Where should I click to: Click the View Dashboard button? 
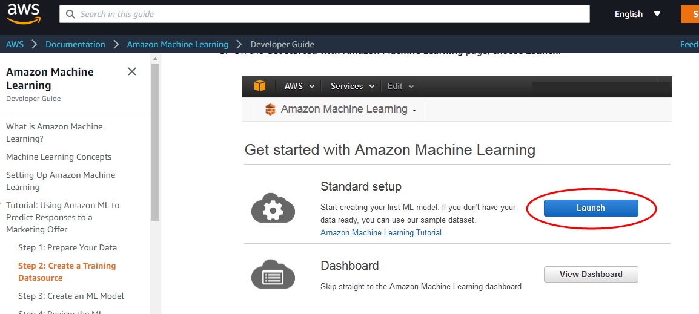pos(591,274)
